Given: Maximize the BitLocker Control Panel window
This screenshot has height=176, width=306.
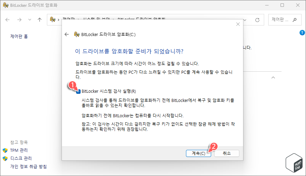Looking at the screenshot, I should pos(282,5).
